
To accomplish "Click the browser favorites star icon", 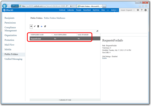I will 143,6.
